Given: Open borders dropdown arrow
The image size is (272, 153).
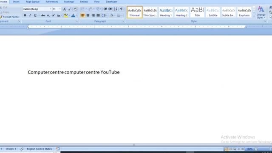Looking at the screenshot, I should 122,15.
